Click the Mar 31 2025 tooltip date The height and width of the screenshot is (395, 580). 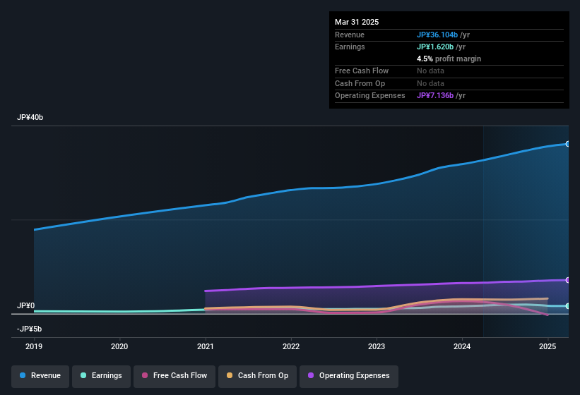click(357, 22)
